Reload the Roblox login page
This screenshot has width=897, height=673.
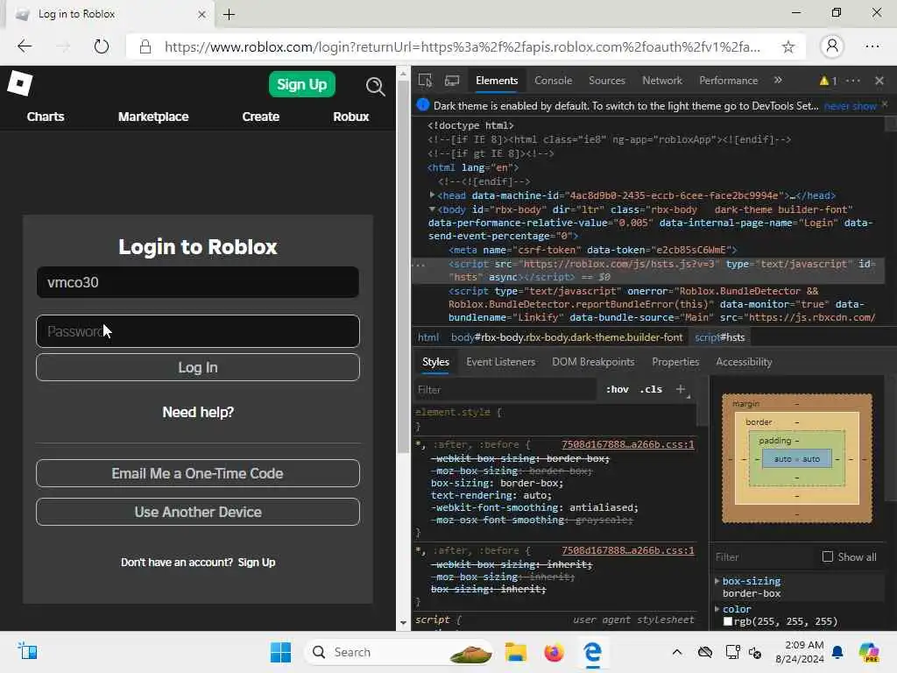[102, 46]
